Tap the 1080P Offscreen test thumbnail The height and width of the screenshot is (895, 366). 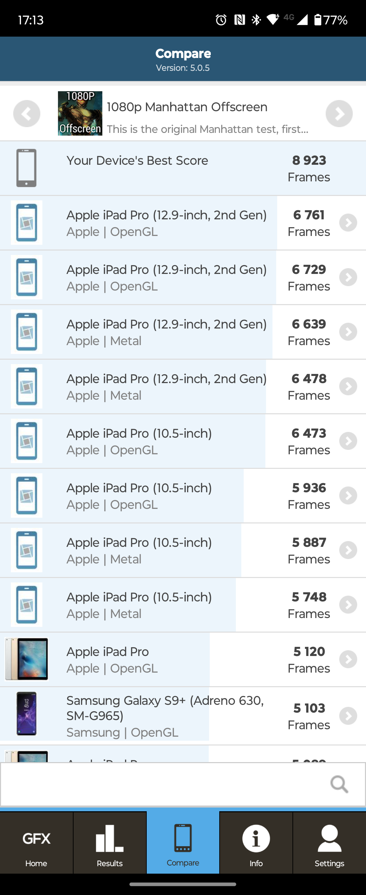(x=80, y=114)
